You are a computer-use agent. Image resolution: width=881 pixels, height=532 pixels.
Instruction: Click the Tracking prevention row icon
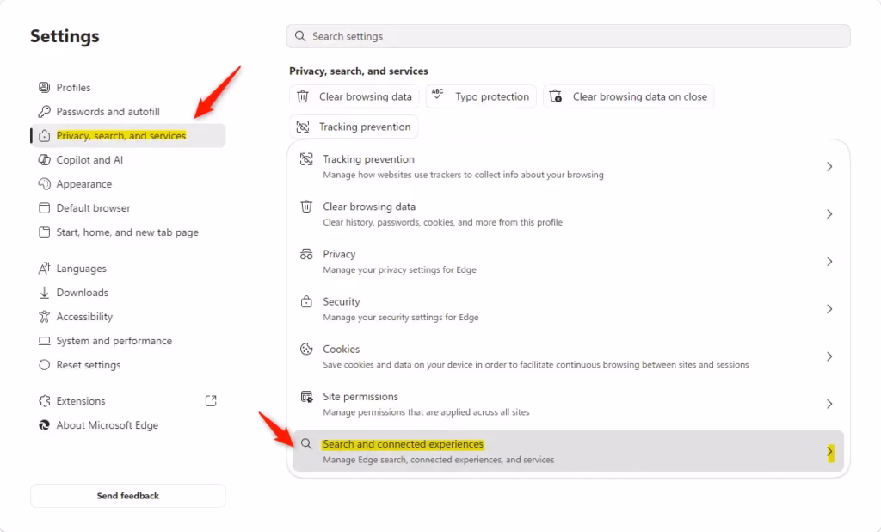click(306, 159)
